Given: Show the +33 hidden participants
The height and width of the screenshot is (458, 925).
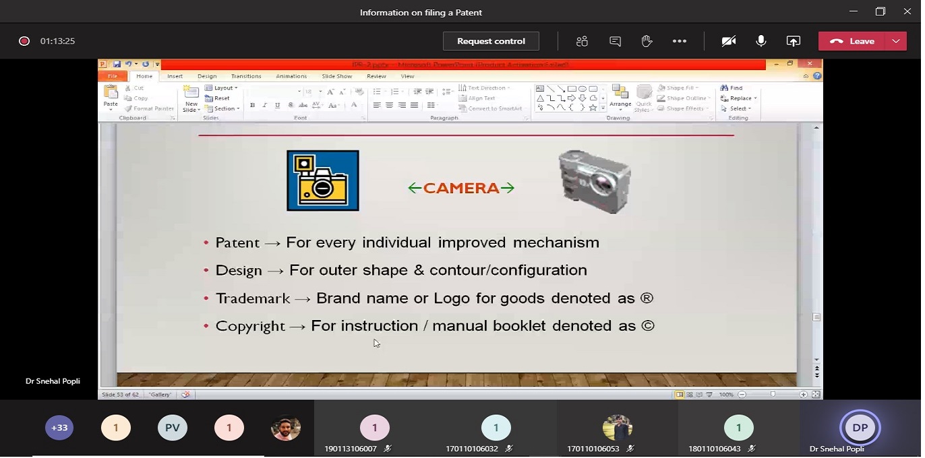Looking at the screenshot, I should point(59,428).
